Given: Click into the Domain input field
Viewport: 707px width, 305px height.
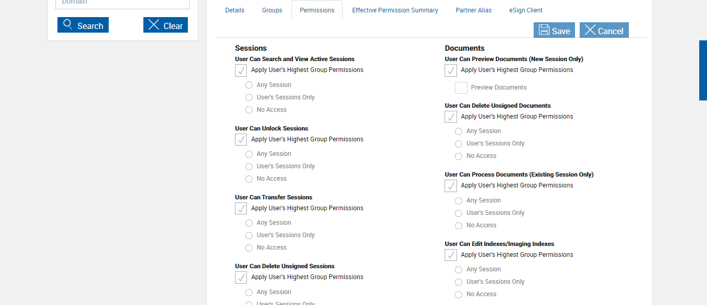Looking at the screenshot, I should [x=123, y=3].
